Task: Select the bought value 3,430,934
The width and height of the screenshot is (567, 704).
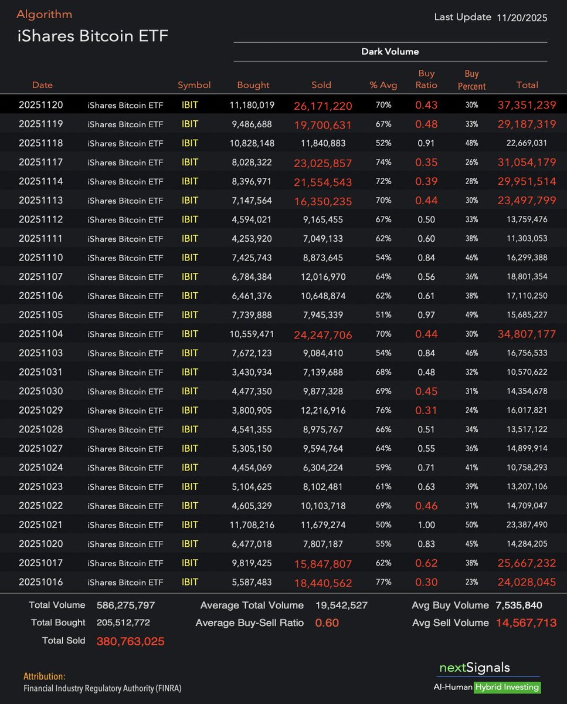Action: 252,372
